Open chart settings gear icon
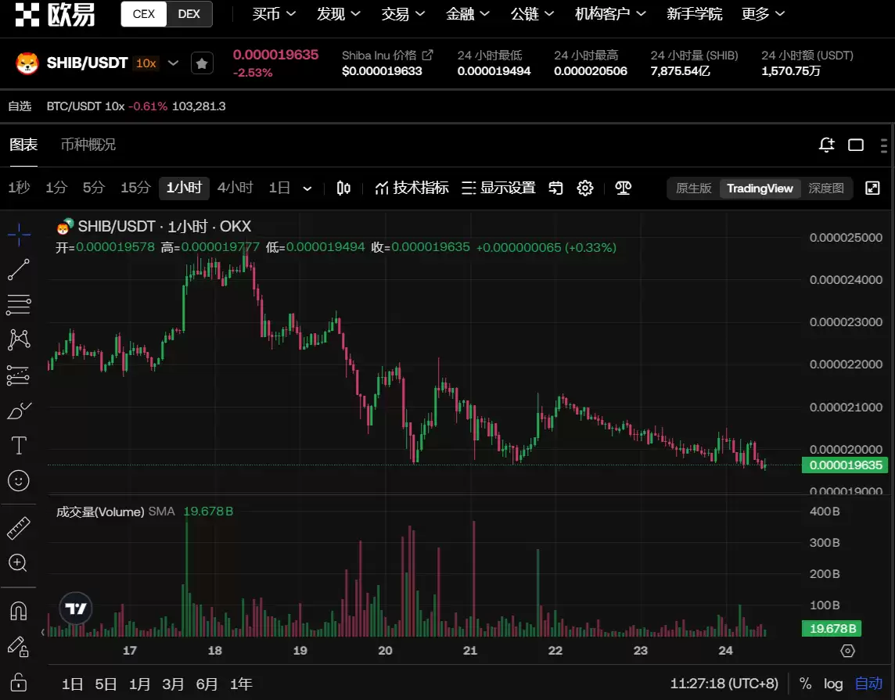 click(585, 188)
